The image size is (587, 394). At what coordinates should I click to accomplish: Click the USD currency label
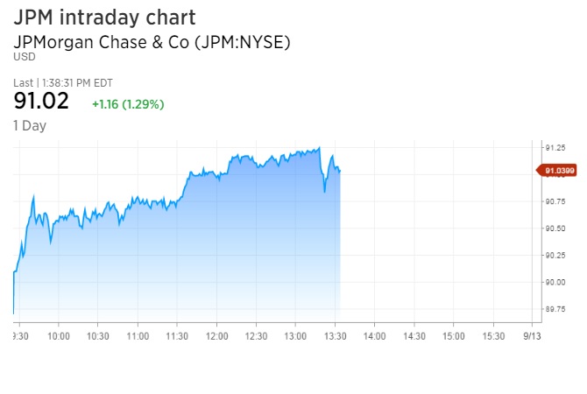(24, 58)
